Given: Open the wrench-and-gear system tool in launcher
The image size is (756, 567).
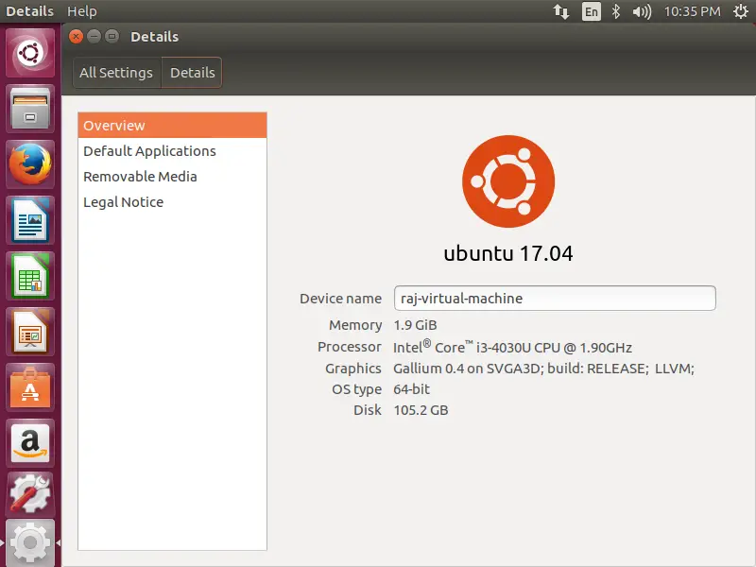Looking at the screenshot, I should pyautogui.click(x=30, y=493).
